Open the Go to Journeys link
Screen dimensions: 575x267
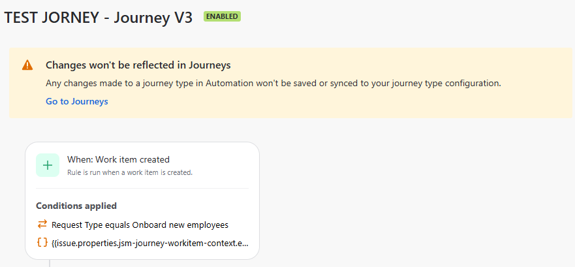[x=76, y=101]
